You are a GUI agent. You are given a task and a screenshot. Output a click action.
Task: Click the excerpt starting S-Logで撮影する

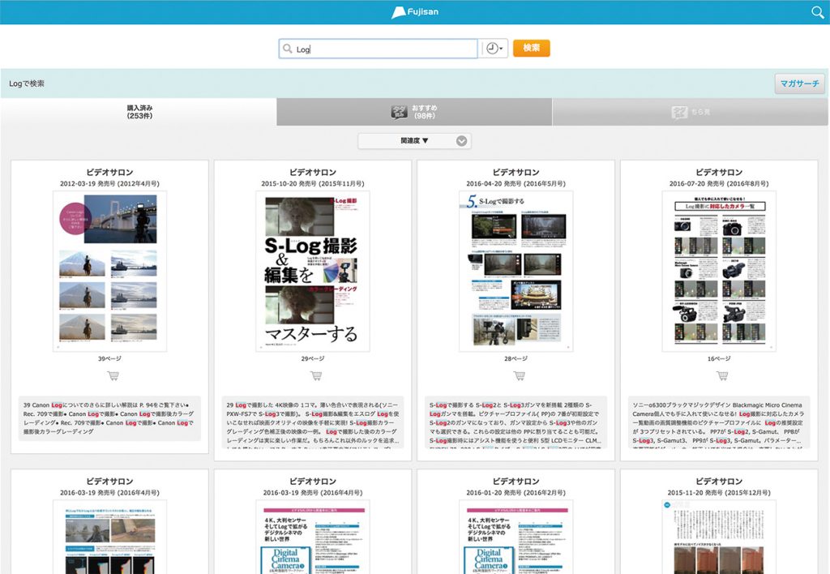pyautogui.click(x=516, y=422)
